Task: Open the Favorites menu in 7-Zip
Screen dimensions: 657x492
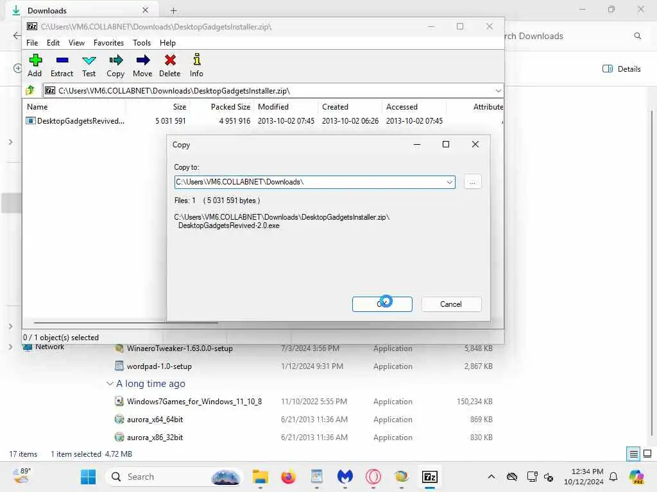Action: pyautogui.click(x=108, y=43)
